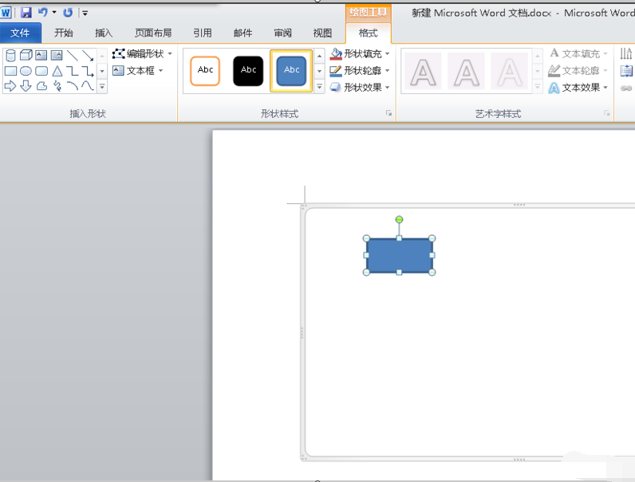The image size is (635, 482).
Task: Switch to the 插入 tab
Action: [x=104, y=33]
